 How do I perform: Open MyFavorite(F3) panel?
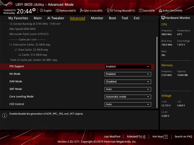click(66, 10)
